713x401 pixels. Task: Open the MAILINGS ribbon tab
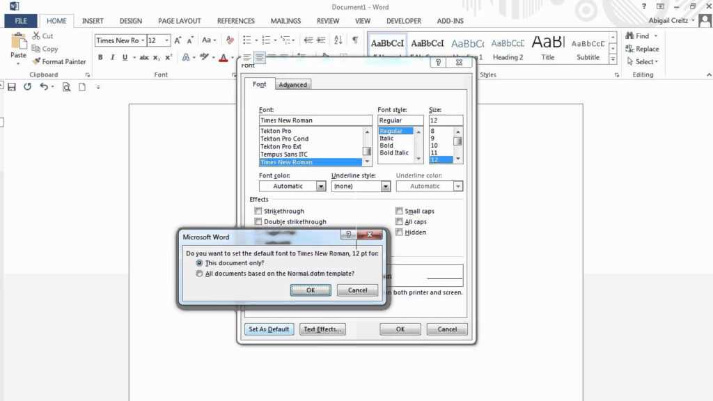(285, 21)
